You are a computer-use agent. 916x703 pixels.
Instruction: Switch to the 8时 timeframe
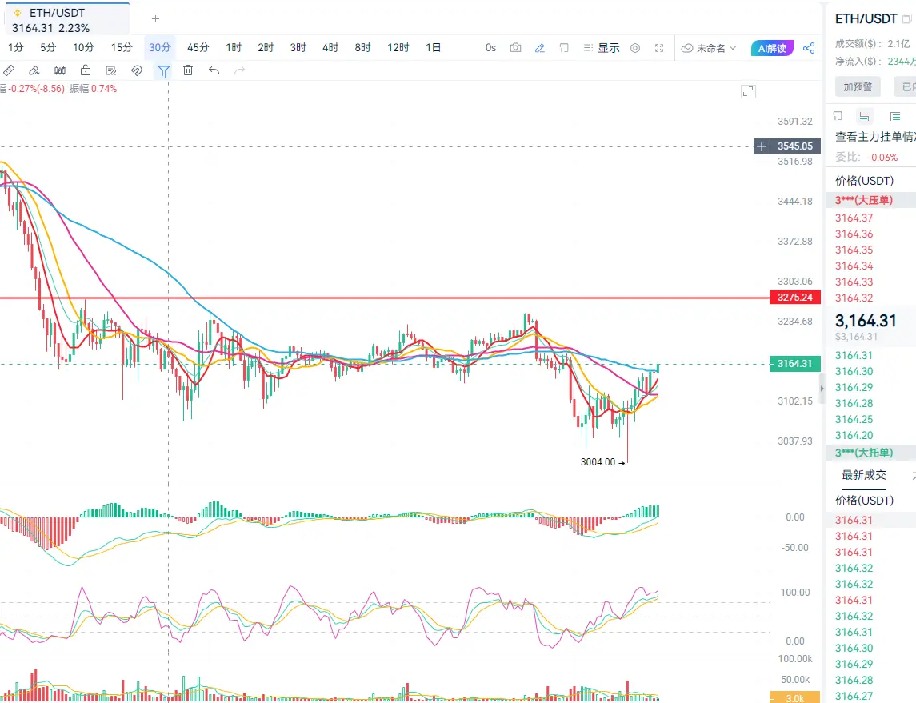[x=362, y=47]
